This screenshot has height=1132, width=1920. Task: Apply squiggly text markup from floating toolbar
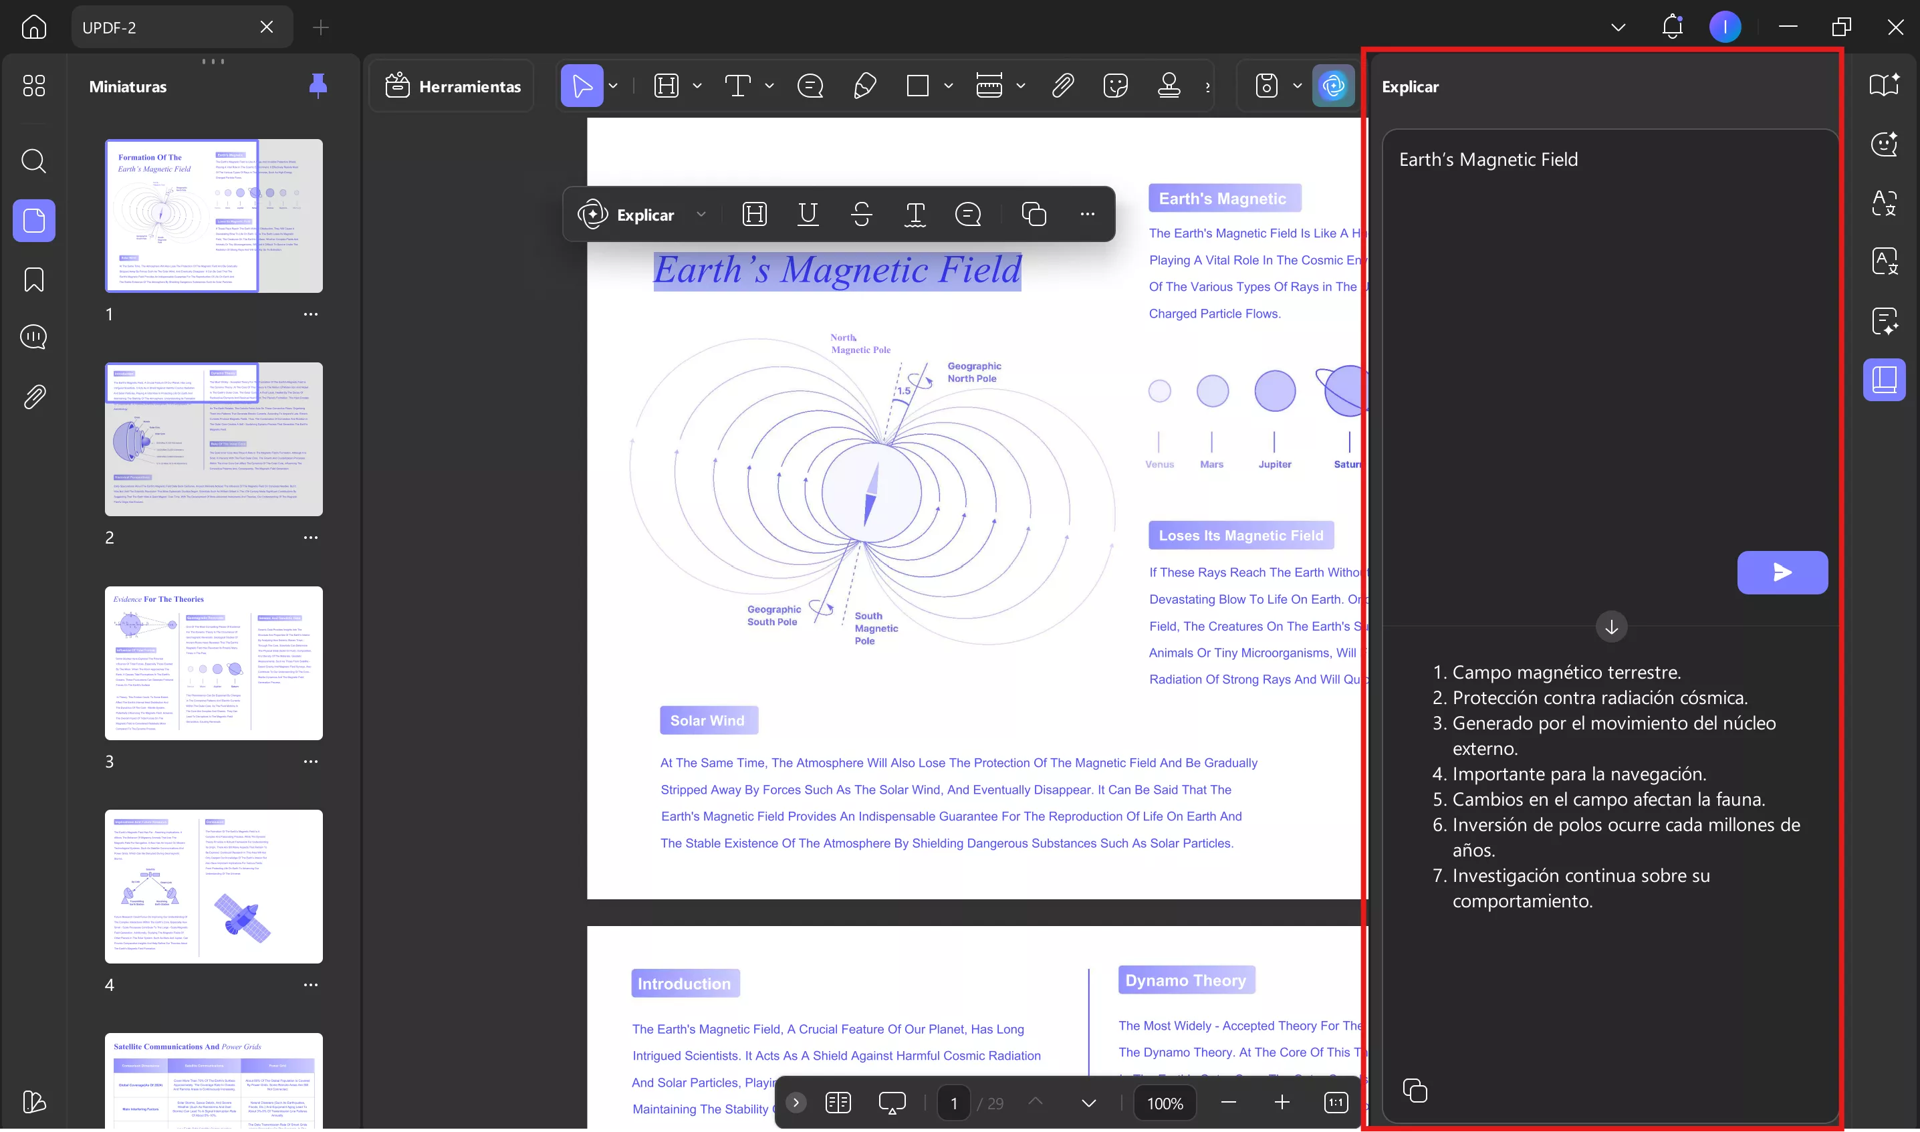915,215
